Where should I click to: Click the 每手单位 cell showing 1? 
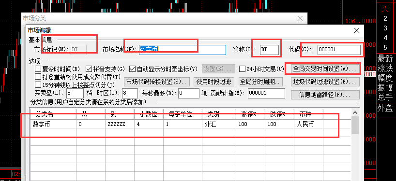coord(183,125)
